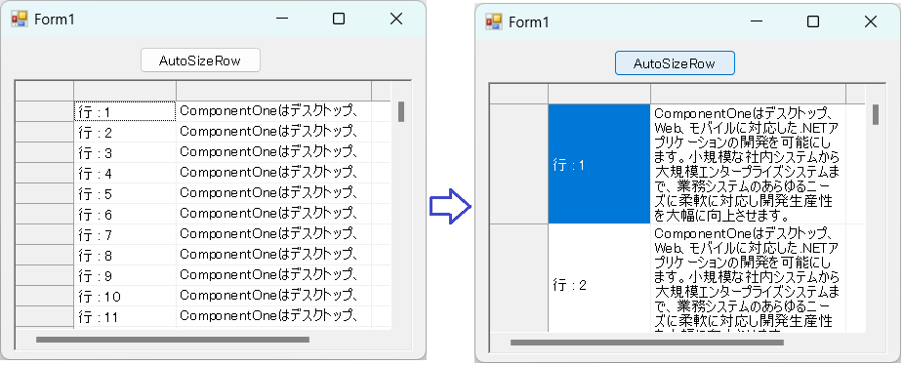Click the ComponentOne text cell in row 行 : 8

coord(274,255)
